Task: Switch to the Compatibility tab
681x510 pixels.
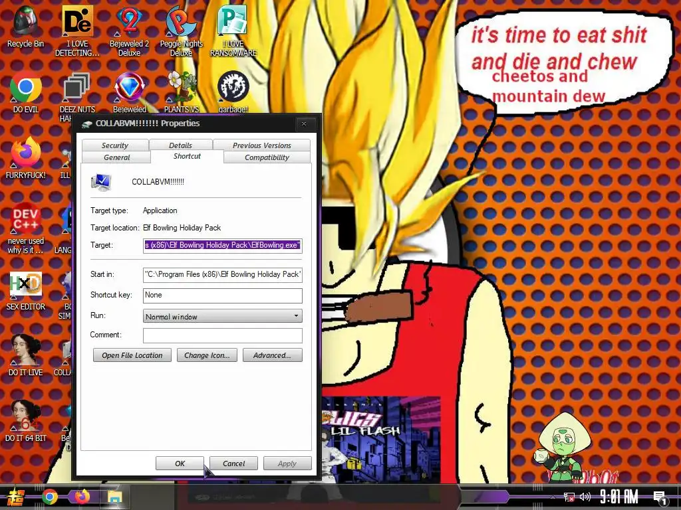Action: pyautogui.click(x=267, y=157)
